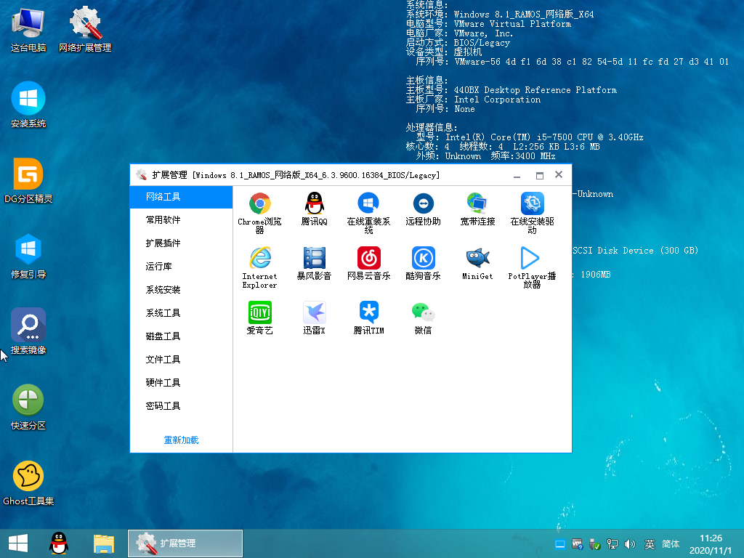The height and width of the screenshot is (558, 744).
Task: Open the 爱奇艺 video app
Action: click(259, 318)
